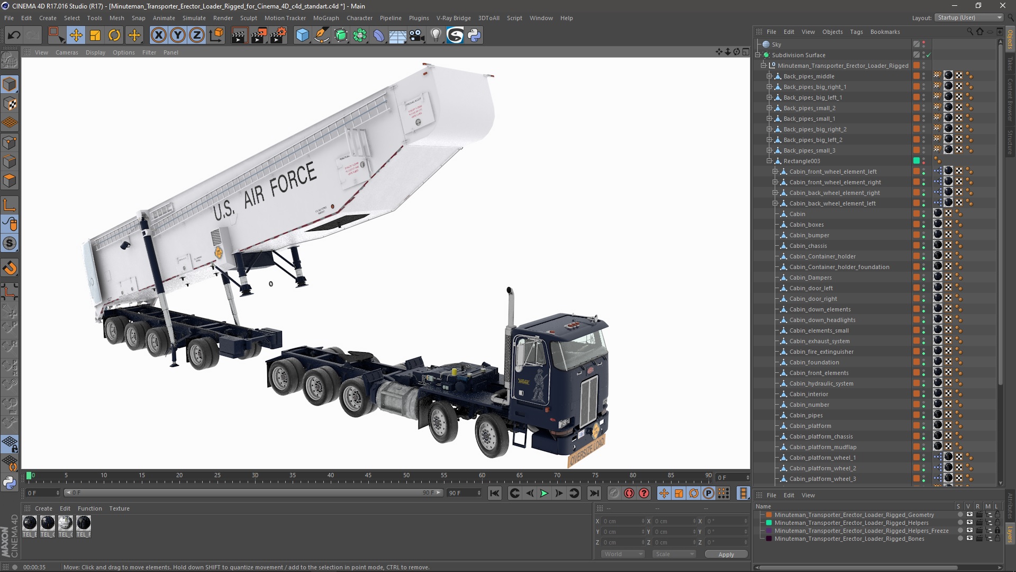The height and width of the screenshot is (572, 1016).
Task: Expand Back_pipes_middle object
Action: (769, 76)
